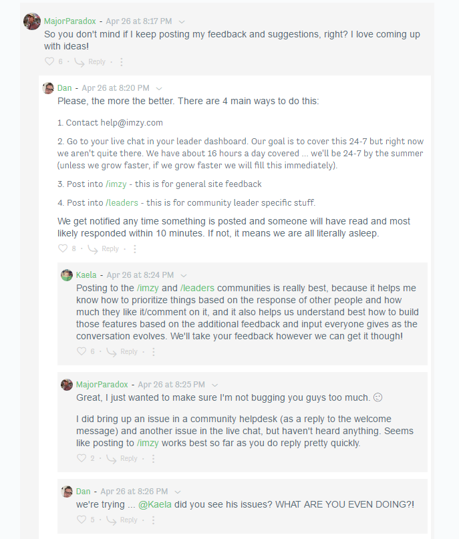
Task: Click MajorParadox's avatar on the top comment
Action: pyautogui.click(x=31, y=21)
